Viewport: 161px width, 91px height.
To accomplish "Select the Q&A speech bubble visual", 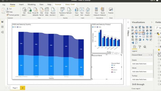I will coord(136,43).
